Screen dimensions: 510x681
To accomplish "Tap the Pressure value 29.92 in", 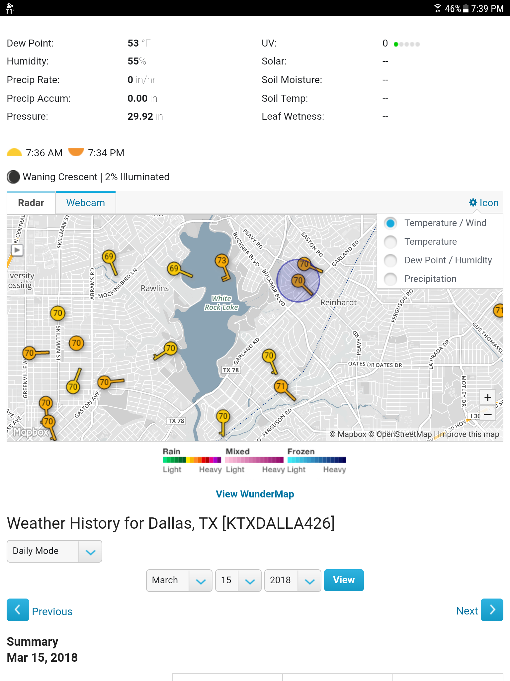I will tap(145, 116).
